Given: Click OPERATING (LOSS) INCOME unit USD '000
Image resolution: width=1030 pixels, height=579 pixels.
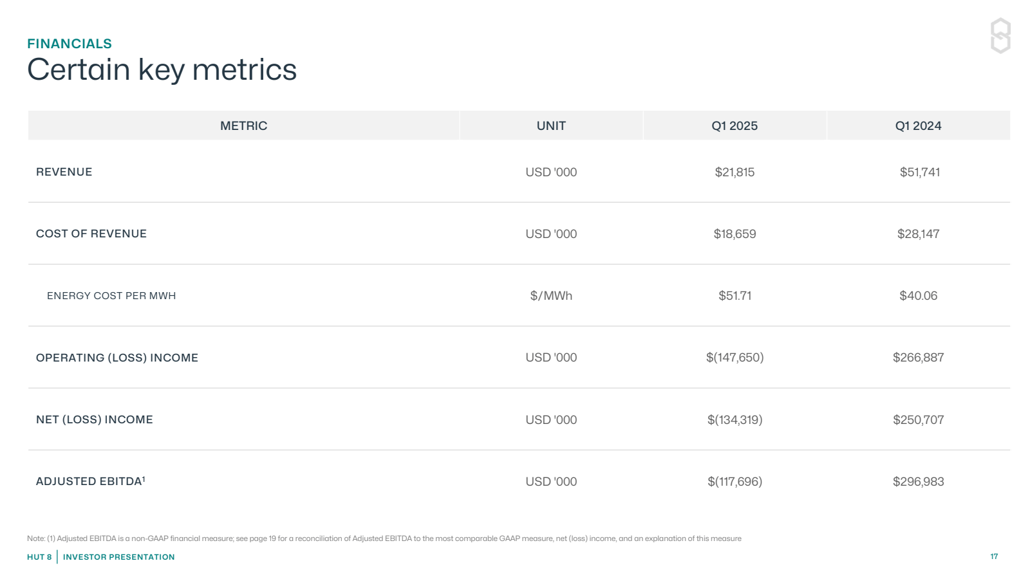Looking at the screenshot, I should click(x=551, y=357).
